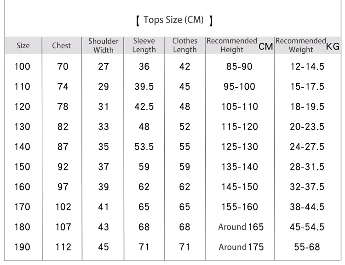Select the Size column header
345x265 pixels.
(x=23, y=45)
